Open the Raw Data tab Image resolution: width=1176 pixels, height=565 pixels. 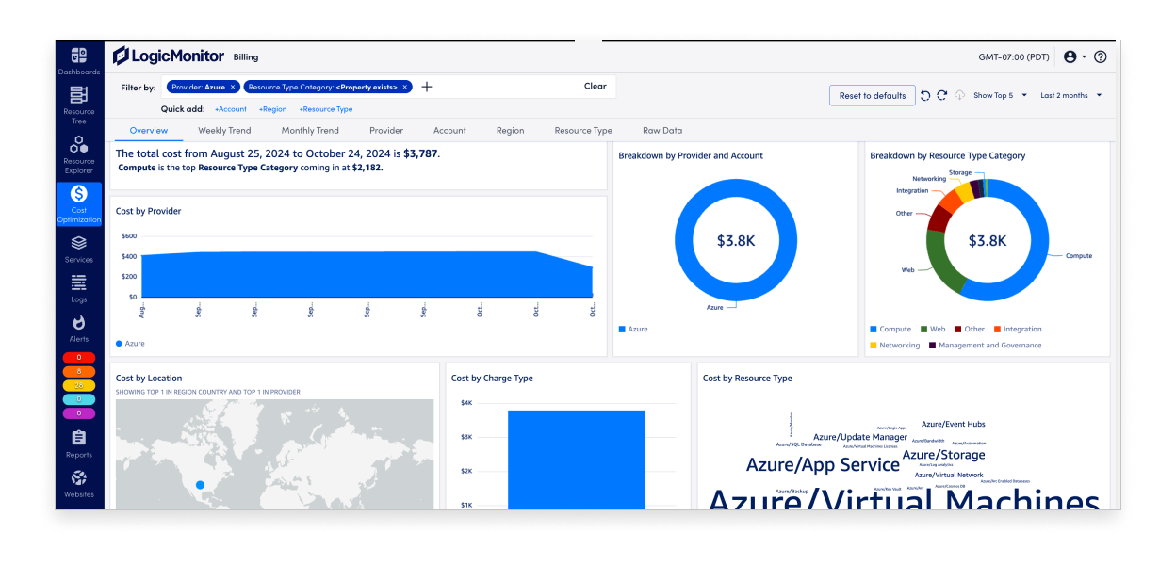[x=662, y=130]
